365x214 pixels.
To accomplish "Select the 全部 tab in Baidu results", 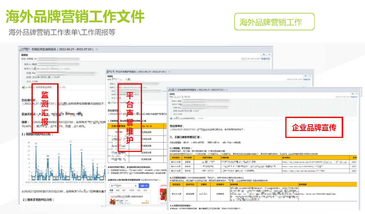I will [x=111, y=190].
